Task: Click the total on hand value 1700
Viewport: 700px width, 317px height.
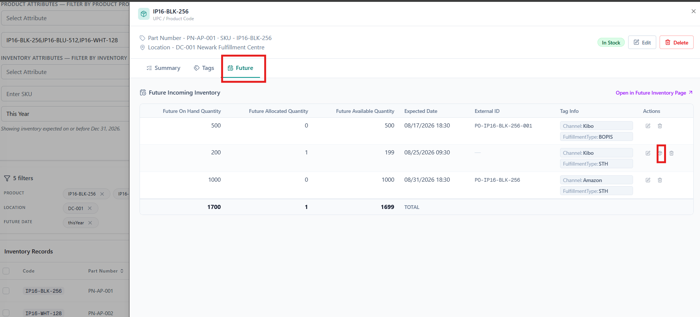Action: (x=214, y=207)
